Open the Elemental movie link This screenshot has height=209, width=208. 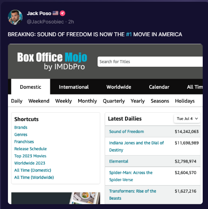point(119,161)
